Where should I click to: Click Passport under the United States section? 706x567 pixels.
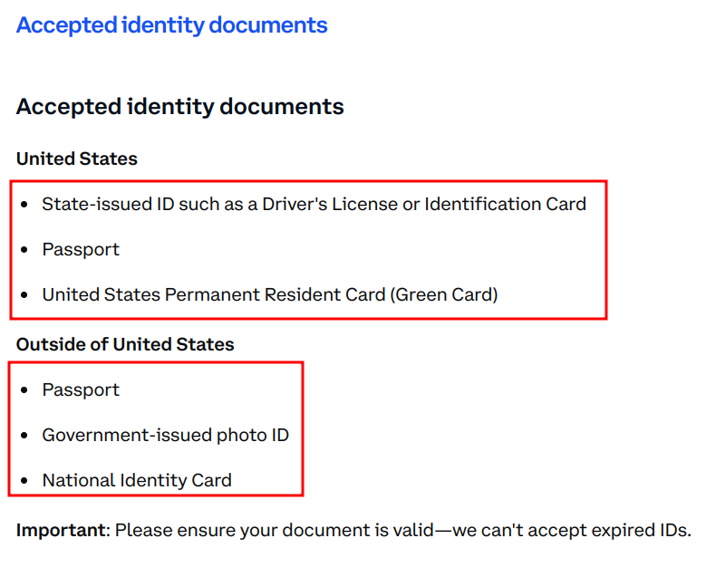click(x=81, y=250)
